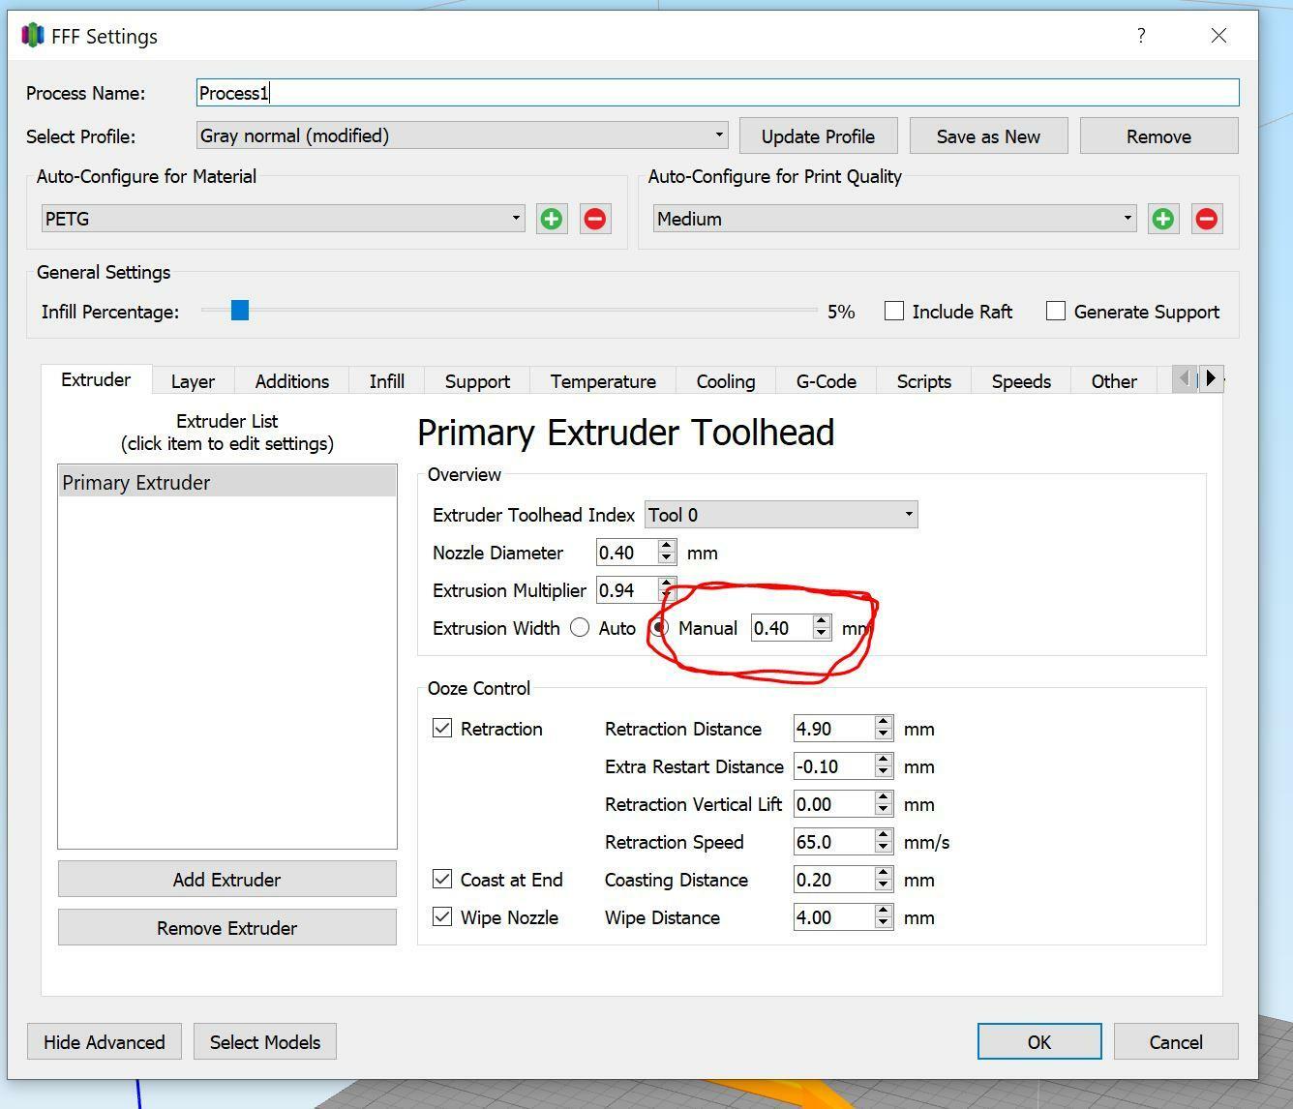Open the G-Code tab

pyautogui.click(x=827, y=381)
